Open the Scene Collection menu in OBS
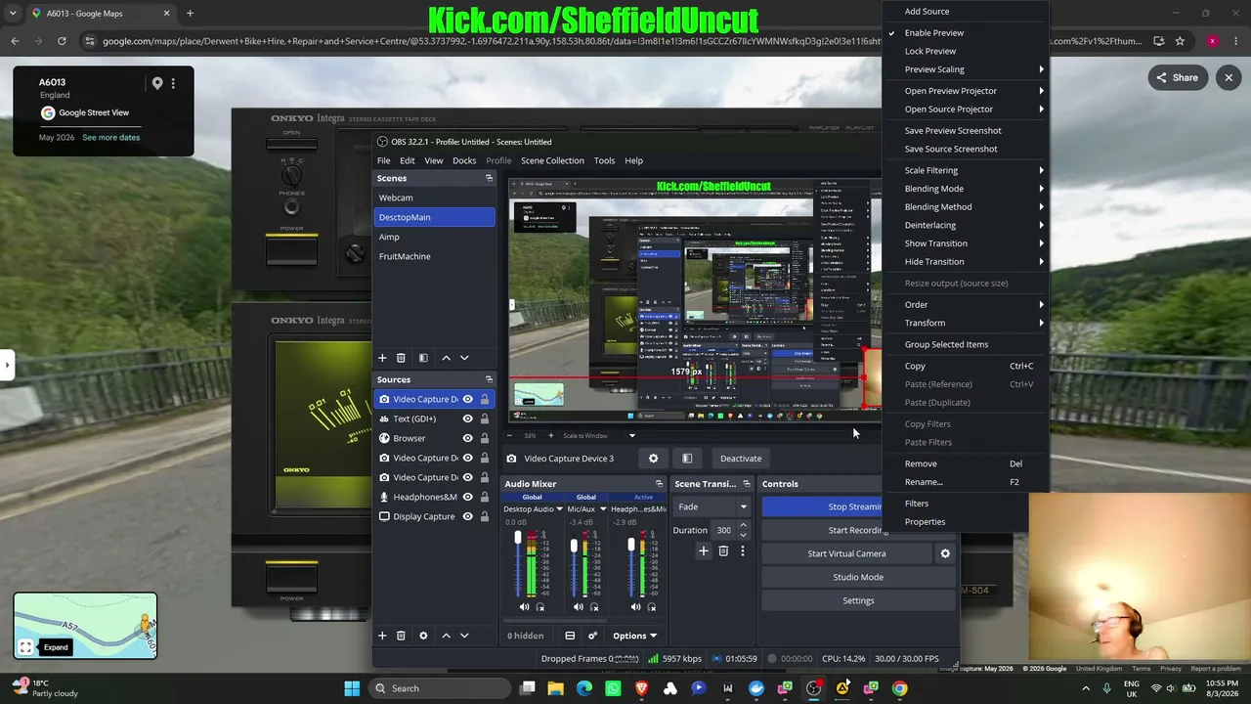 (x=552, y=160)
